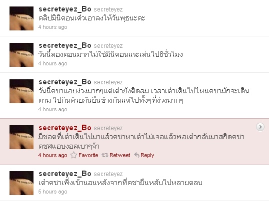This screenshot has width=269, height=201.
Task: Click the Favorite link text
Action: click(x=88, y=155)
